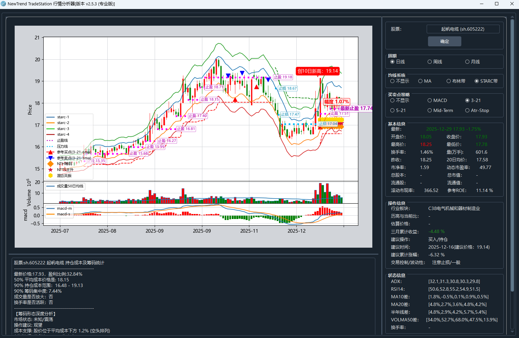Click the NTTS主升 red star legend icon
Screen dimensions: 519x338
pyautogui.click(x=51, y=169)
